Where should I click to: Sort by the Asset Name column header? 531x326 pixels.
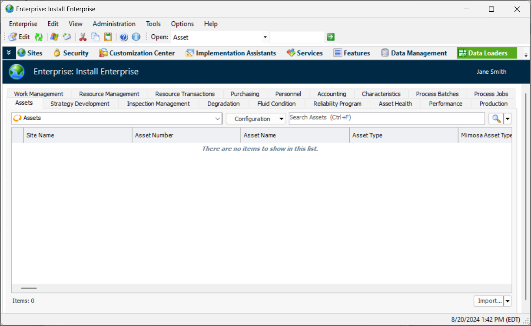click(x=295, y=135)
